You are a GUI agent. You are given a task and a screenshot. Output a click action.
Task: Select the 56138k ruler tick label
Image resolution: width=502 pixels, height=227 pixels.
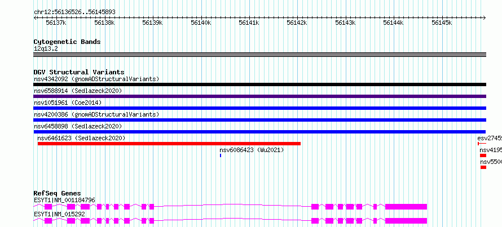click(x=105, y=23)
